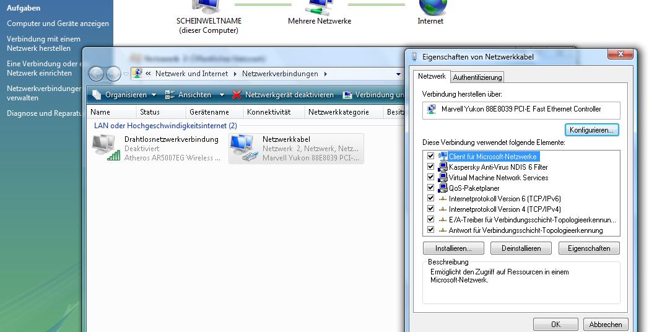Image resolution: width=649 pixels, height=332 pixels.
Task: Click the Organisieren toolbar icon
Action: point(97,95)
